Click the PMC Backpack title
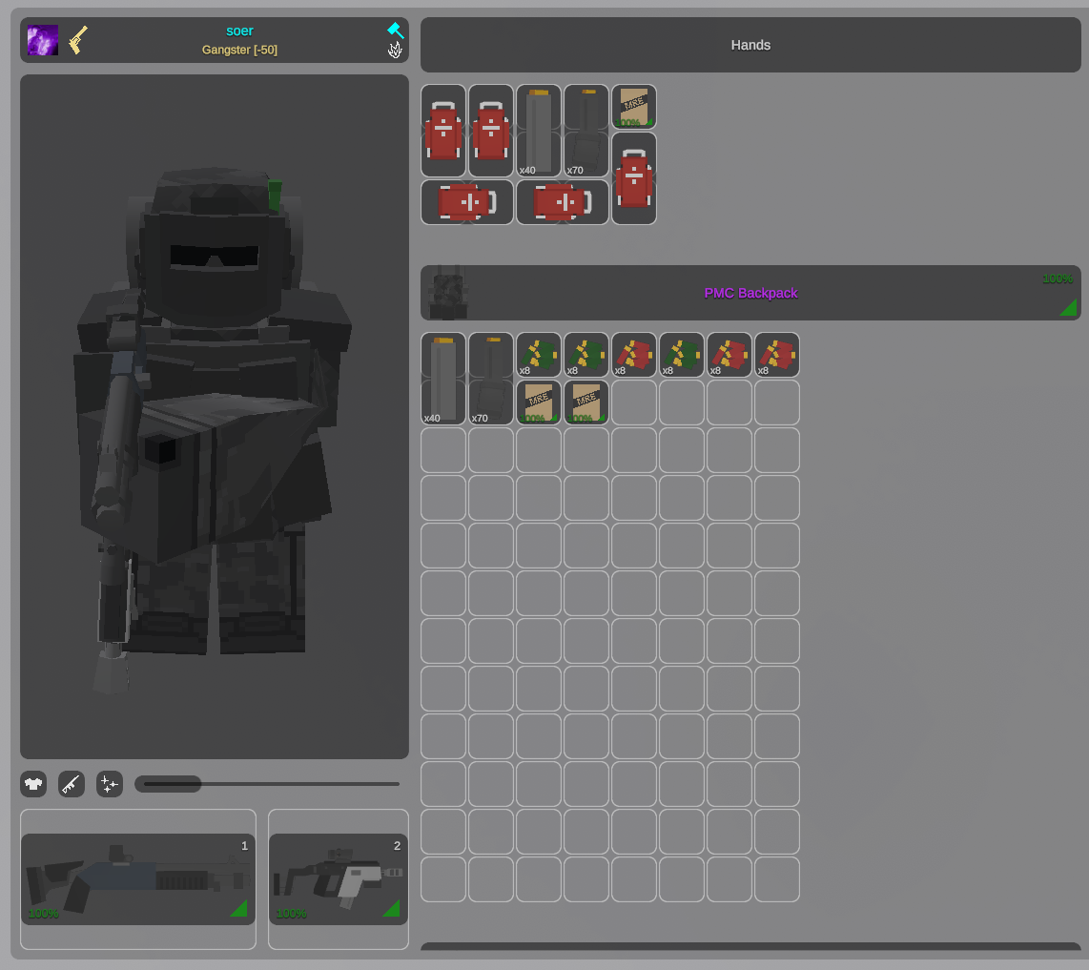This screenshot has width=1089, height=970. tap(750, 293)
